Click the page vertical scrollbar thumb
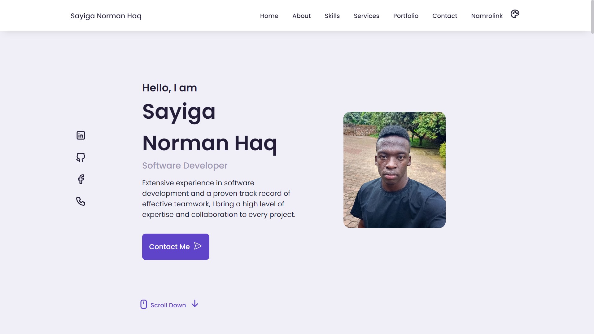594x334 pixels. pyautogui.click(x=592, y=17)
